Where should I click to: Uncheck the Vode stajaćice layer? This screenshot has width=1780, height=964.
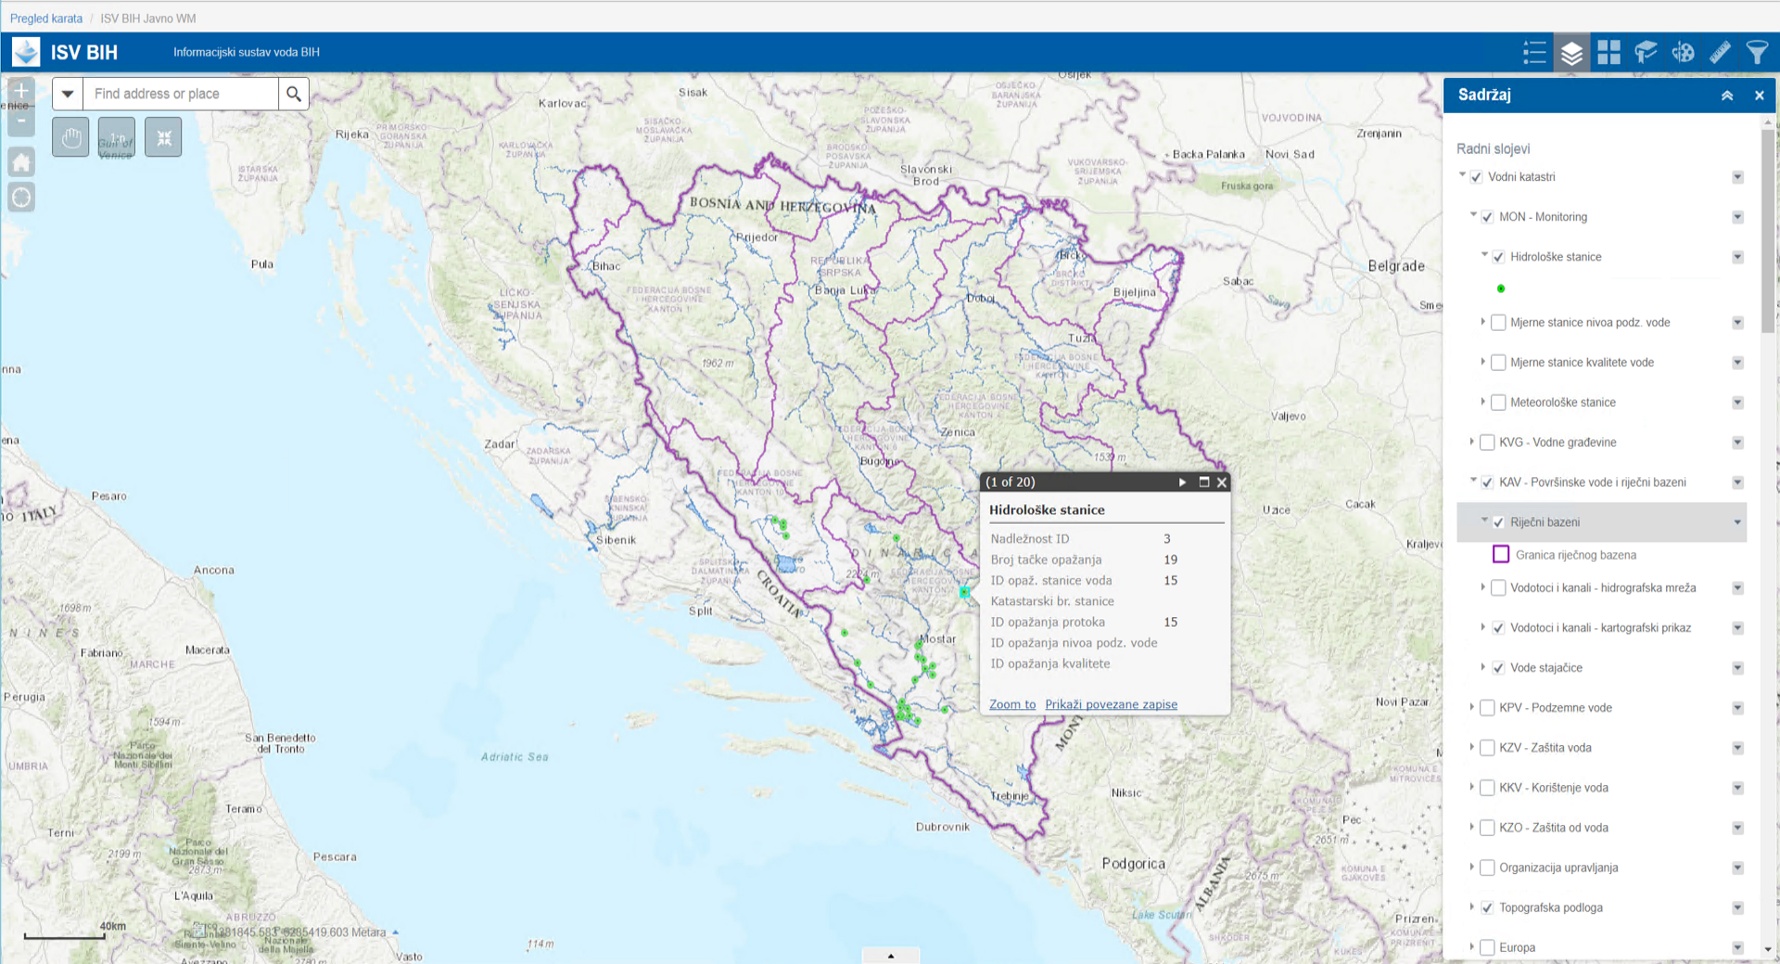(1498, 667)
